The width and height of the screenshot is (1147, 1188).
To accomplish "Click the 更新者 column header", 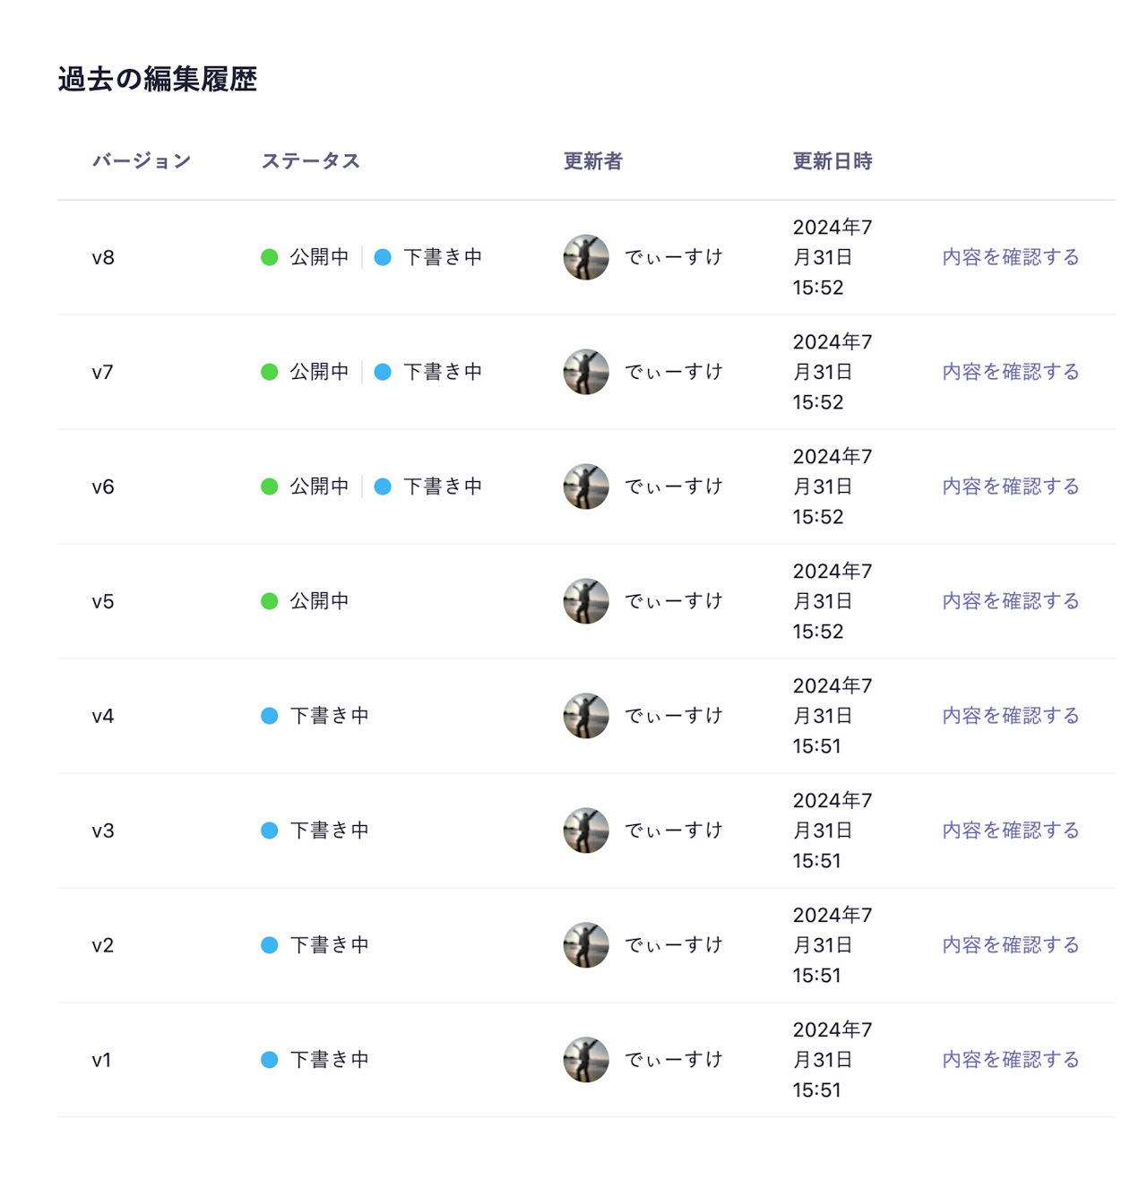I will 593,161.
